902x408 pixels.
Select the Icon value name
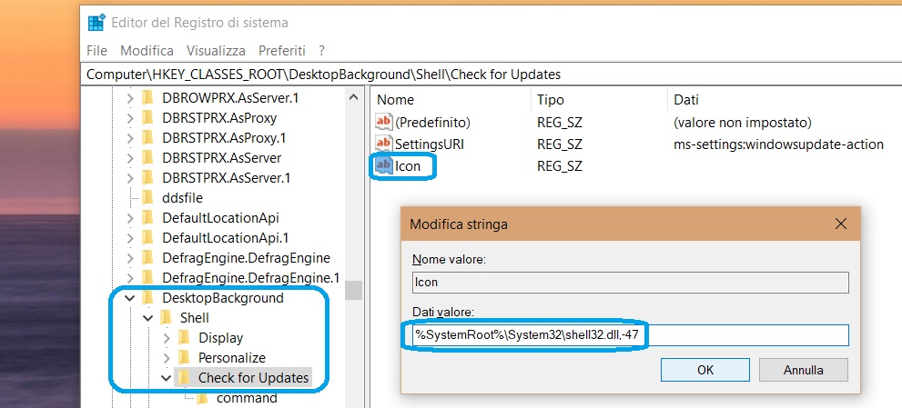tap(408, 166)
